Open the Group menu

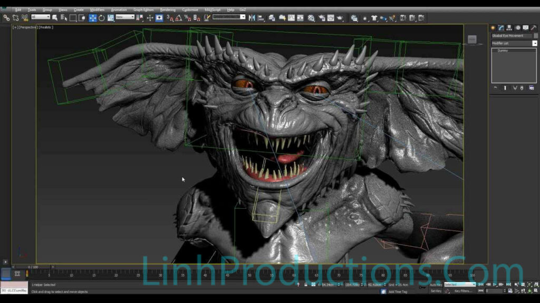click(x=47, y=9)
